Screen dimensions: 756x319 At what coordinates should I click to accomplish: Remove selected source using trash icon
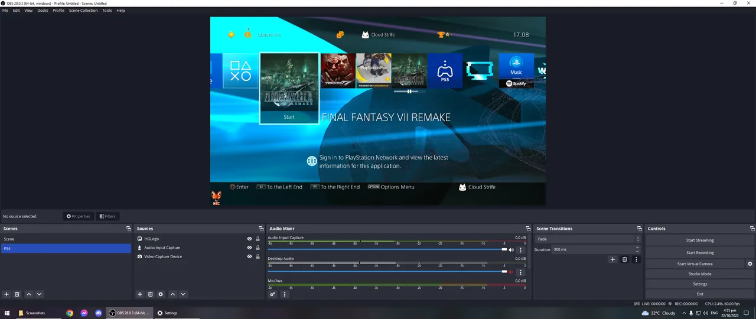point(151,294)
